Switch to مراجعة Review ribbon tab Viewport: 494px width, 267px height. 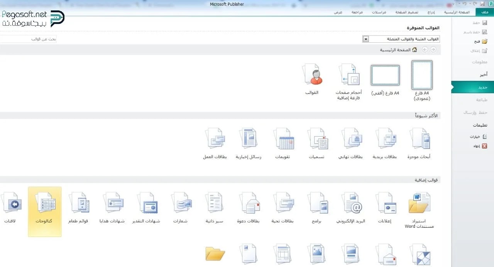point(357,12)
